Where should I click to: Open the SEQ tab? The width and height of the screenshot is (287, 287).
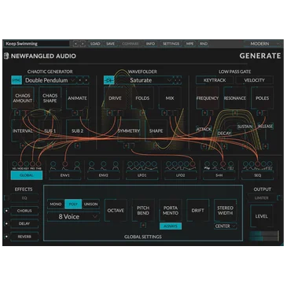coord(258,175)
